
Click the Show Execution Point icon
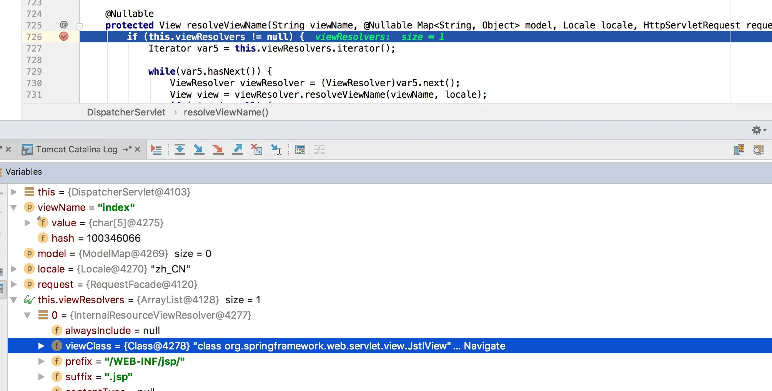(156, 150)
